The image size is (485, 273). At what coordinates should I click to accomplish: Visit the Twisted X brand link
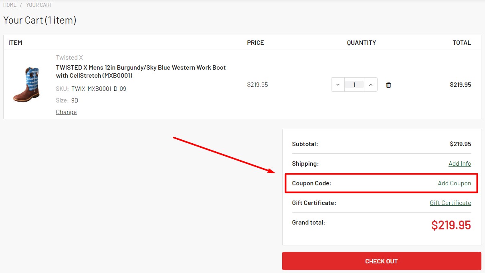tap(69, 57)
